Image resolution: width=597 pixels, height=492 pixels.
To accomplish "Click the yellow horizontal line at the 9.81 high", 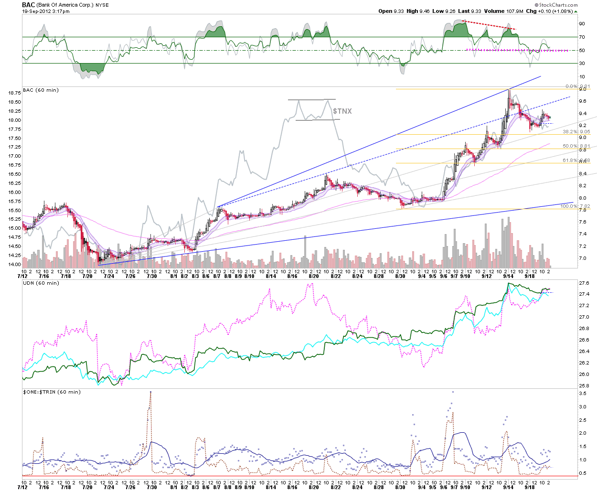I will point(493,89).
